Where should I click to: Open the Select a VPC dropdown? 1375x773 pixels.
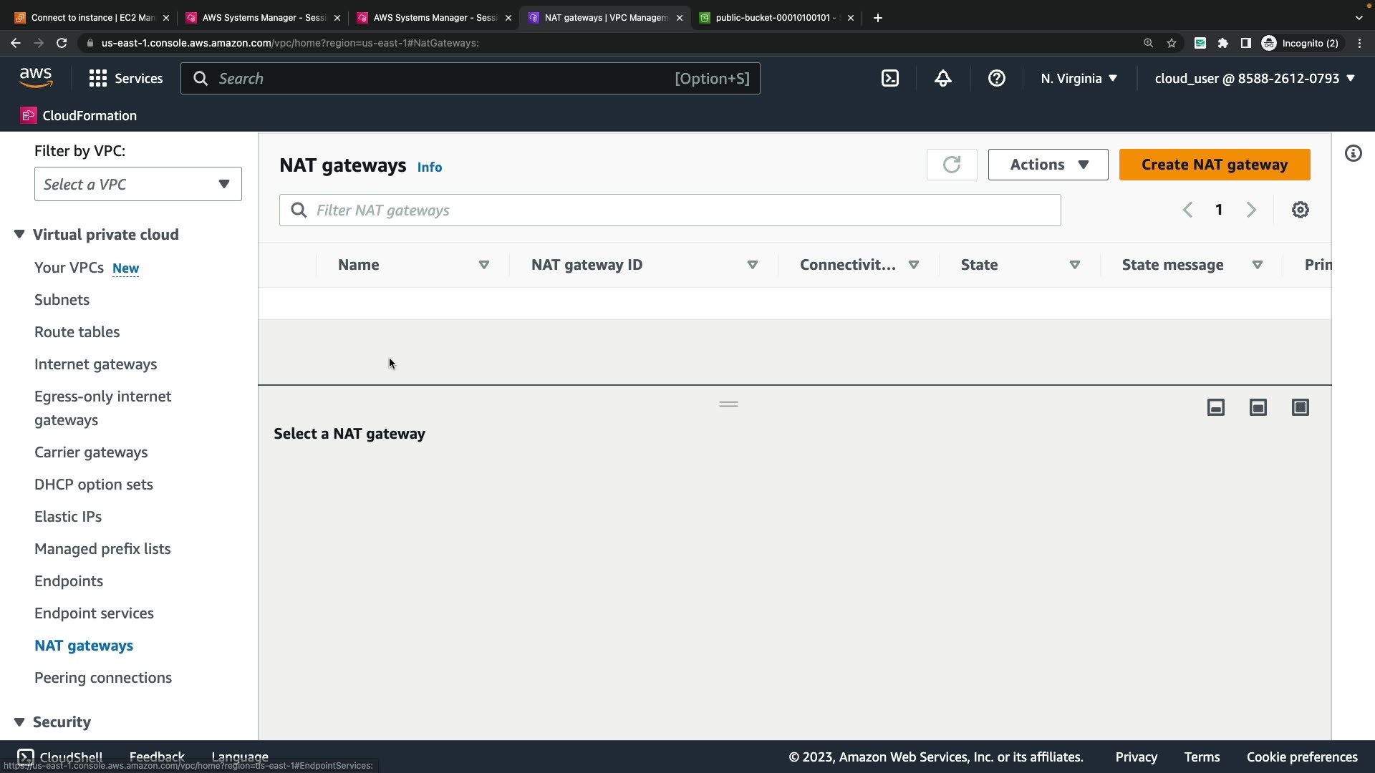click(137, 185)
